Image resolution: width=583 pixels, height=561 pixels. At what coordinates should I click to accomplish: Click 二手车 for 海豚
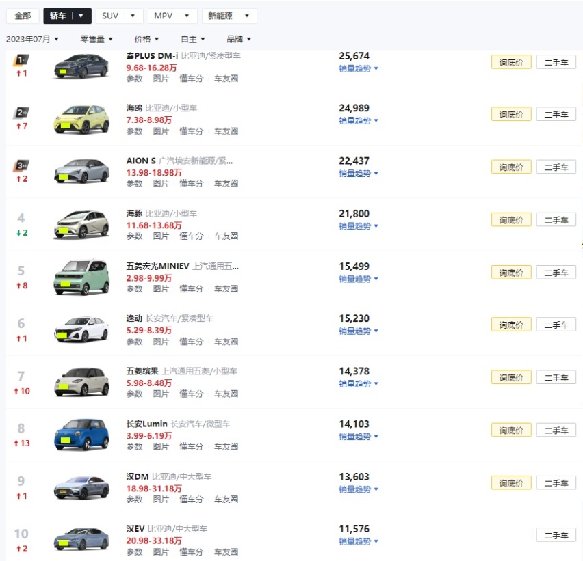[556, 220]
